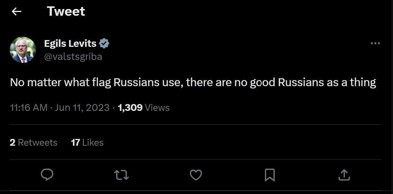Click the Jun 11, 2023 date

[82, 108]
